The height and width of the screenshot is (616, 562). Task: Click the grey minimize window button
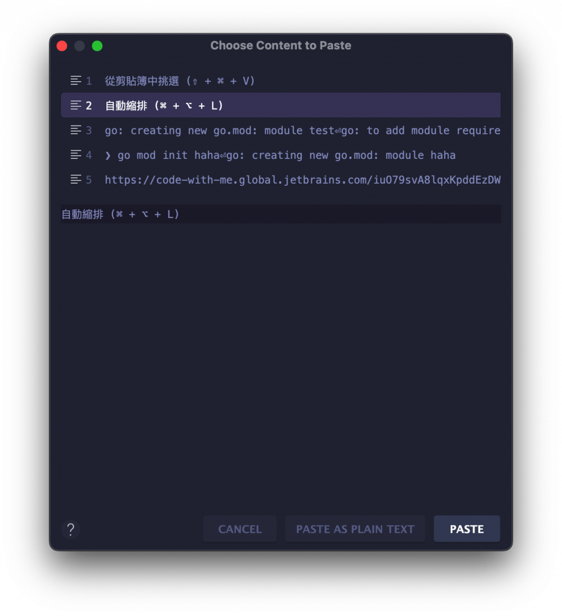click(x=80, y=46)
